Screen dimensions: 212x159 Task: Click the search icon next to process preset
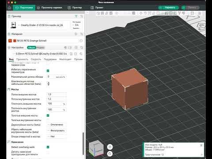point(81,54)
